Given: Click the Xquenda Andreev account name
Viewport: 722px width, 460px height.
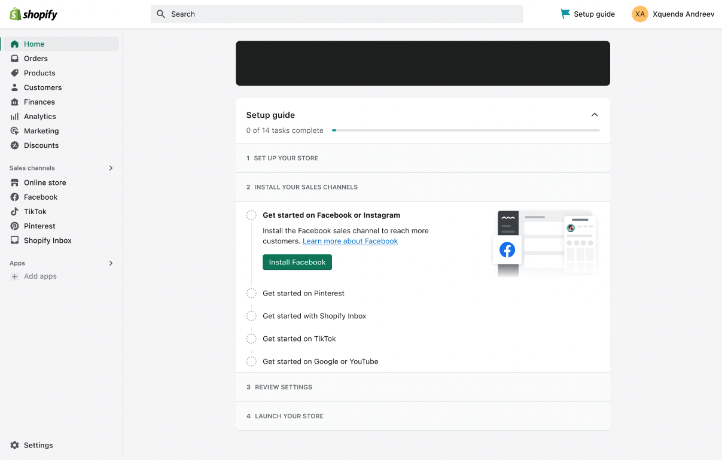Looking at the screenshot, I should pyautogui.click(x=684, y=14).
